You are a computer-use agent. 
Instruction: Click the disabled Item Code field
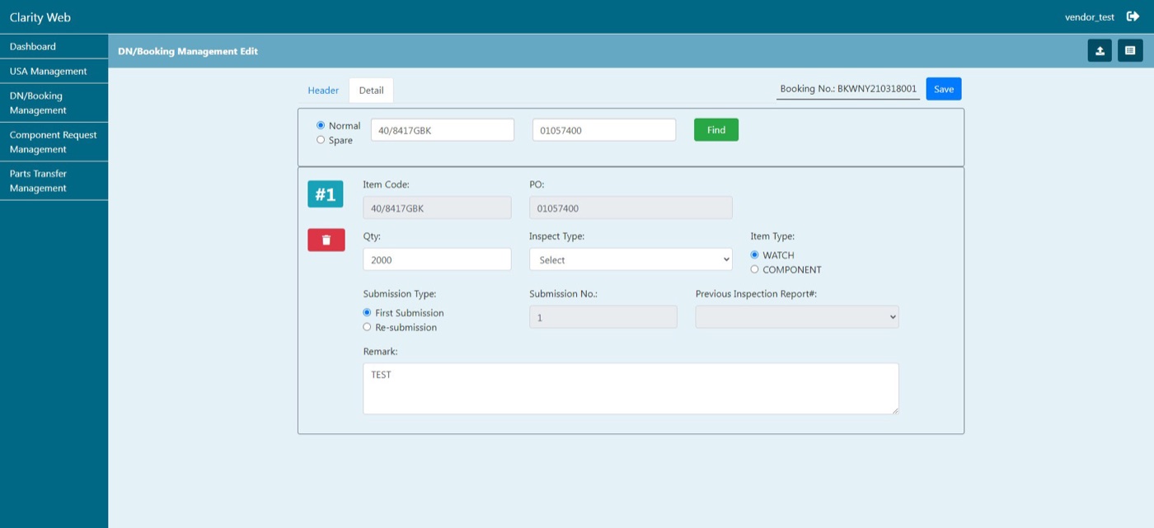[x=437, y=208]
